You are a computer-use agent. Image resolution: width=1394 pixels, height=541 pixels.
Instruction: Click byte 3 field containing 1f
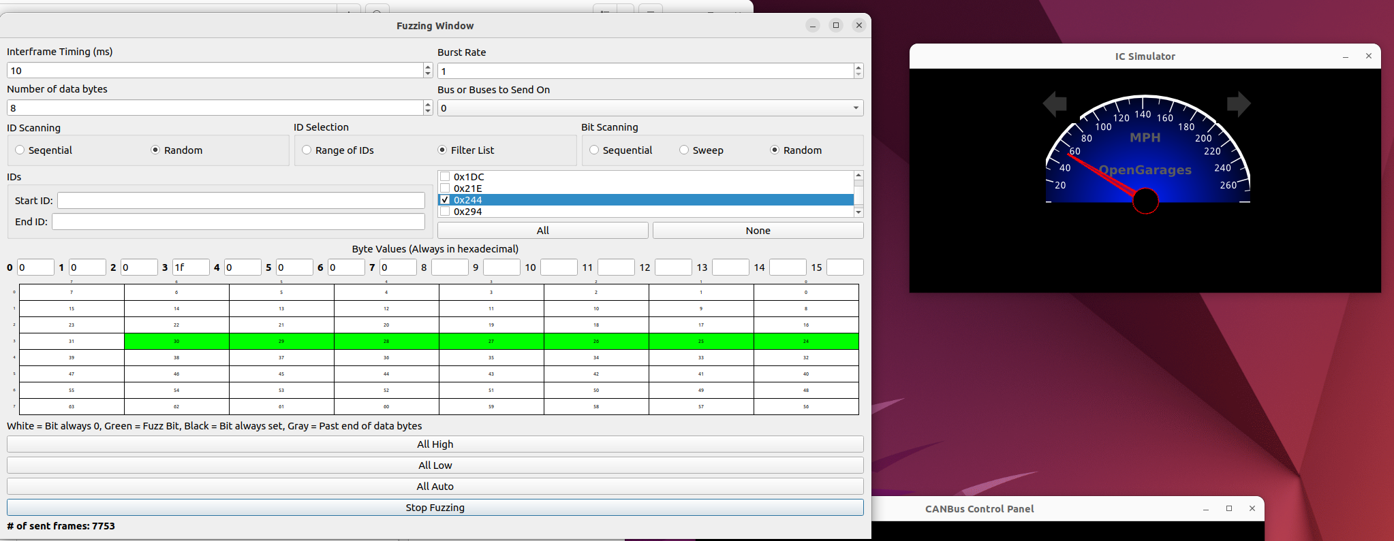pos(191,267)
